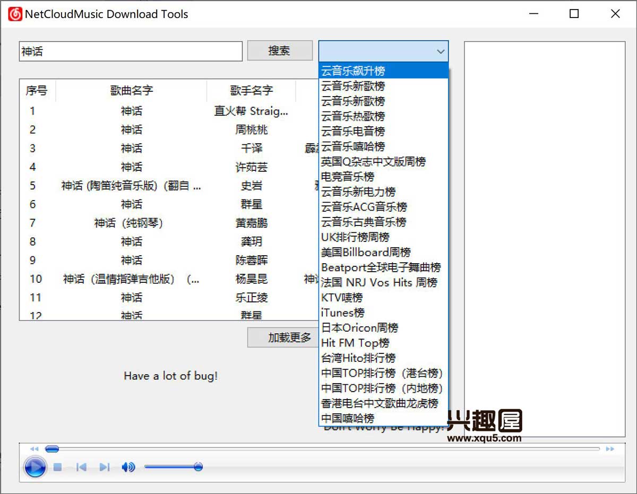Select the song row by 龚玥
637x494 pixels.
(169, 242)
